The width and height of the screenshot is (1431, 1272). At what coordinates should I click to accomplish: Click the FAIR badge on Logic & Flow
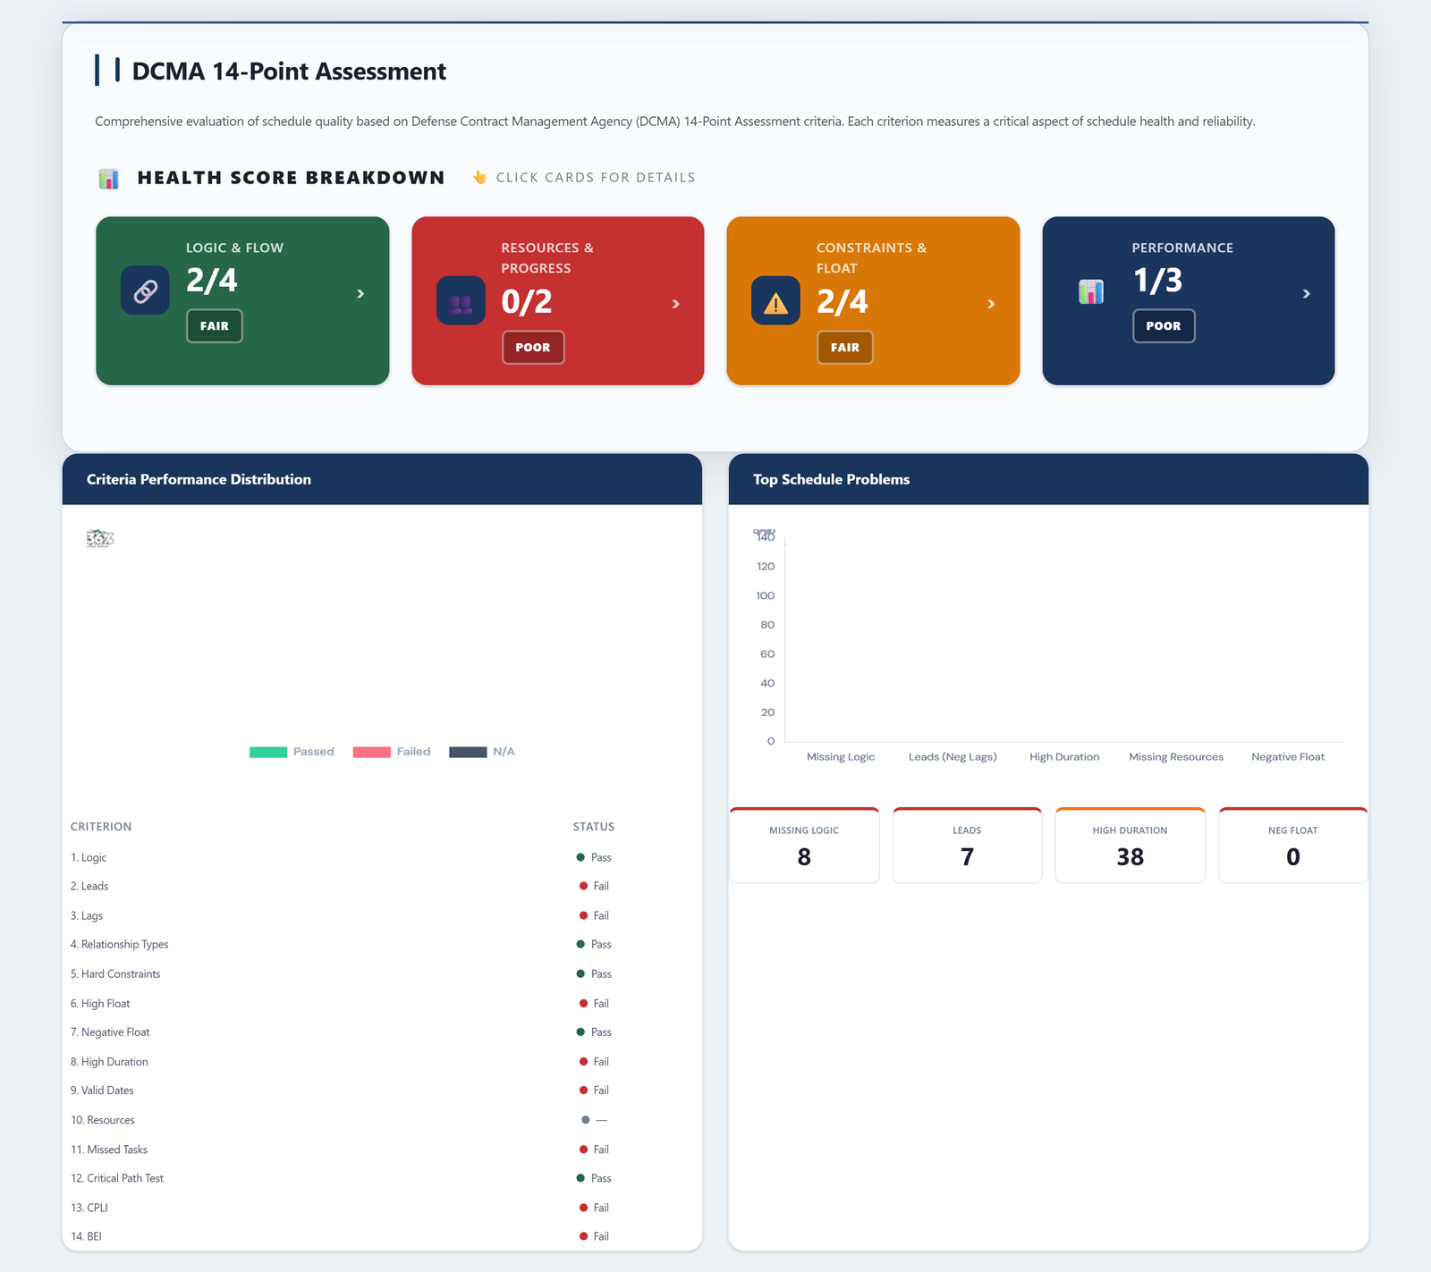pyautogui.click(x=214, y=325)
